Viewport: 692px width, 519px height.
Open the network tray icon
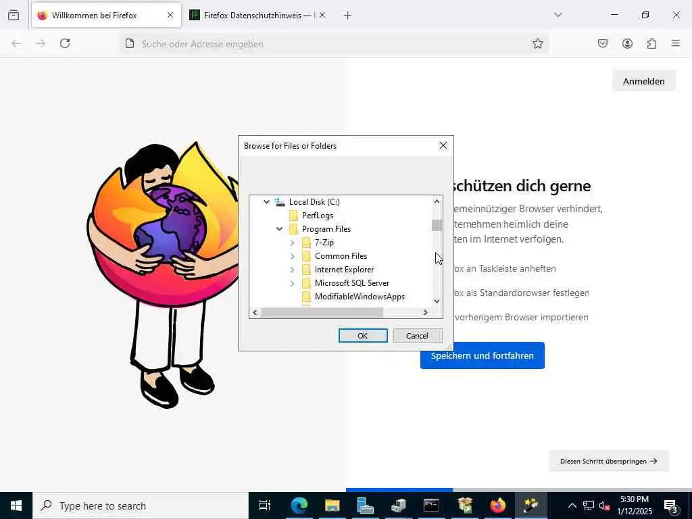tap(589, 505)
